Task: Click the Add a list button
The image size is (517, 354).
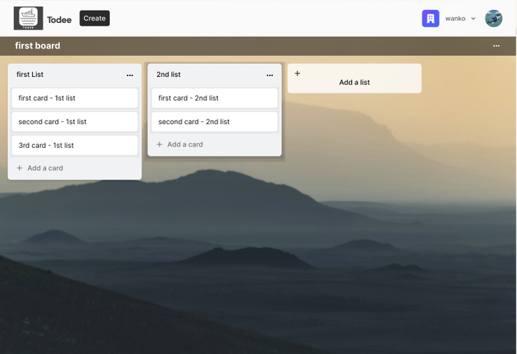Action: tap(355, 78)
